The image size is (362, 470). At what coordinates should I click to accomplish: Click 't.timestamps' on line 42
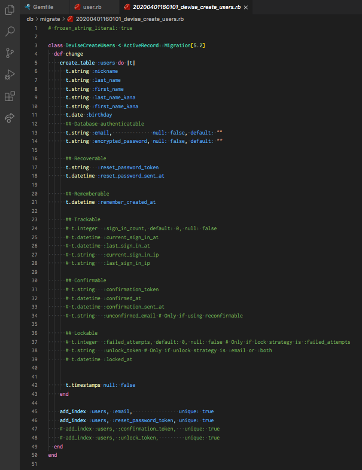[83, 385]
